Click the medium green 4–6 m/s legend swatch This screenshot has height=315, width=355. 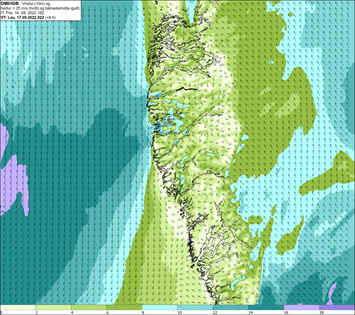[x=89, y=307]
